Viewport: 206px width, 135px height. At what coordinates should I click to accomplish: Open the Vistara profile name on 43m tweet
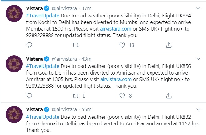[x=34, y=59]
